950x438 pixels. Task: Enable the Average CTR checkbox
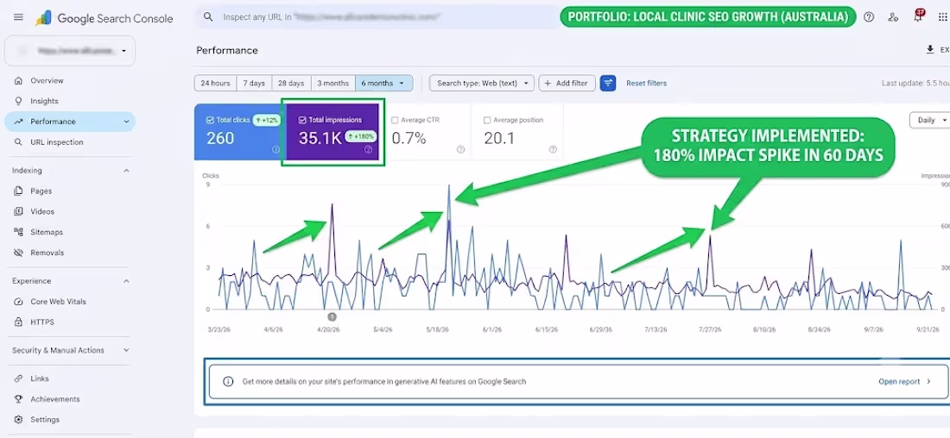395,121
